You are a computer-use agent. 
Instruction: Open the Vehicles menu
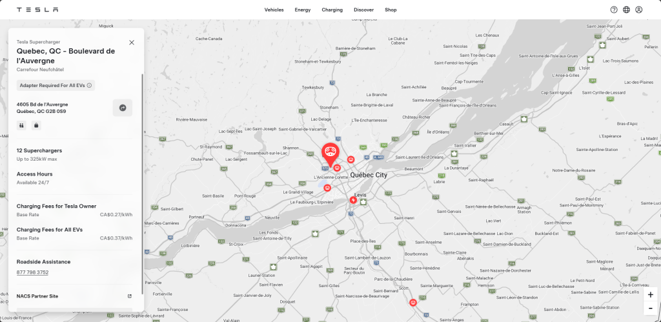tap(274, 10)
